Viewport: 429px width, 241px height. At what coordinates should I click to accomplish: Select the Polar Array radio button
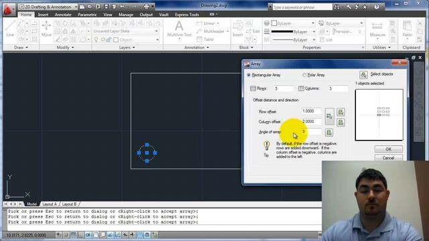(x=304, y=75)
